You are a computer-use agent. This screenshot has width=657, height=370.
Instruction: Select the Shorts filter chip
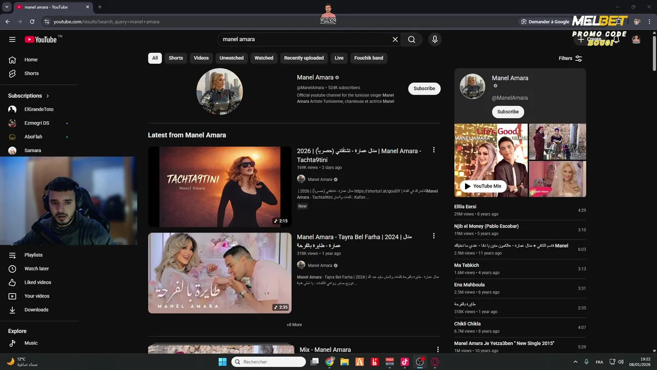pyautogui.click(x=176, y=58)
